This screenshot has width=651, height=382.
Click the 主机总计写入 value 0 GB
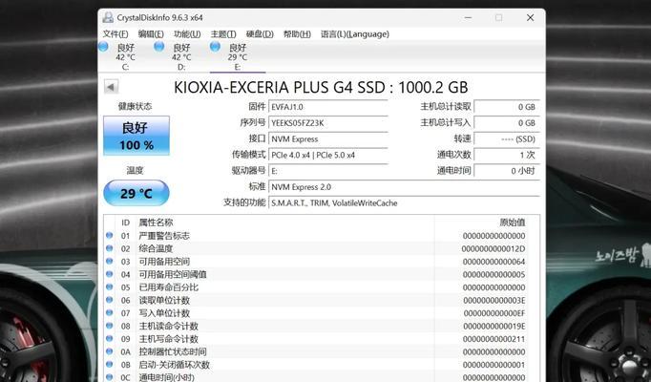(x=507, y=123)
